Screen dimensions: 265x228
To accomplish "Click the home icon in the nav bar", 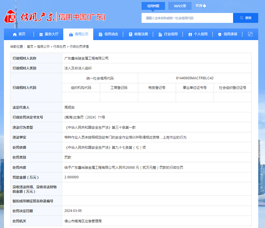I will [x=15, y=34].
